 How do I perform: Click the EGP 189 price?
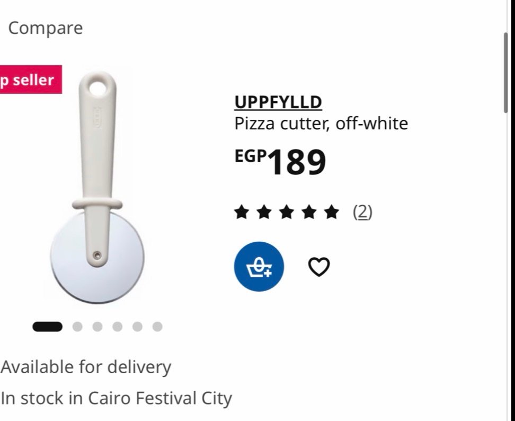pos(280,162)
